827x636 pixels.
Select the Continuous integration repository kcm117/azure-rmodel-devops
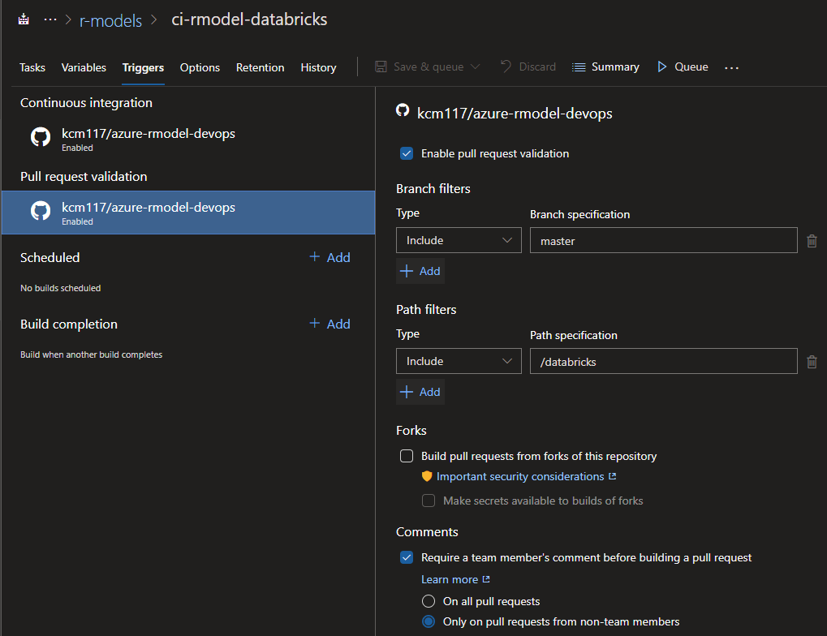coord(188,139)
